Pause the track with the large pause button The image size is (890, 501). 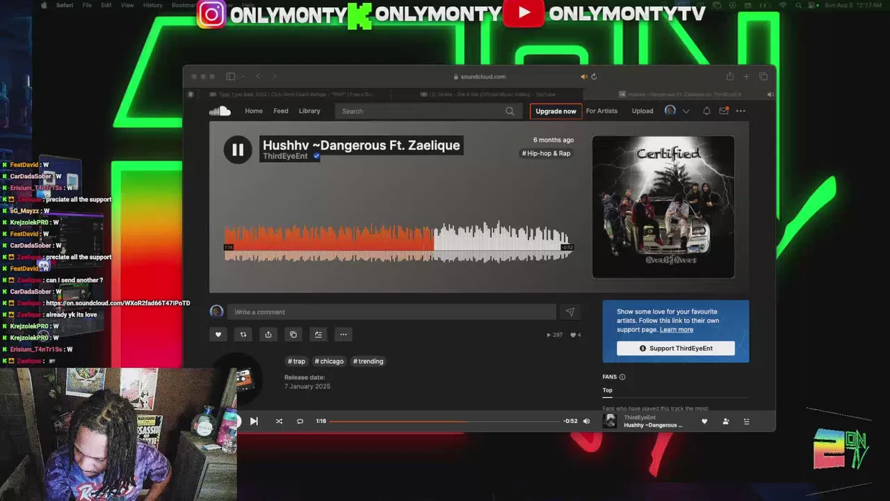click(238, 150)
